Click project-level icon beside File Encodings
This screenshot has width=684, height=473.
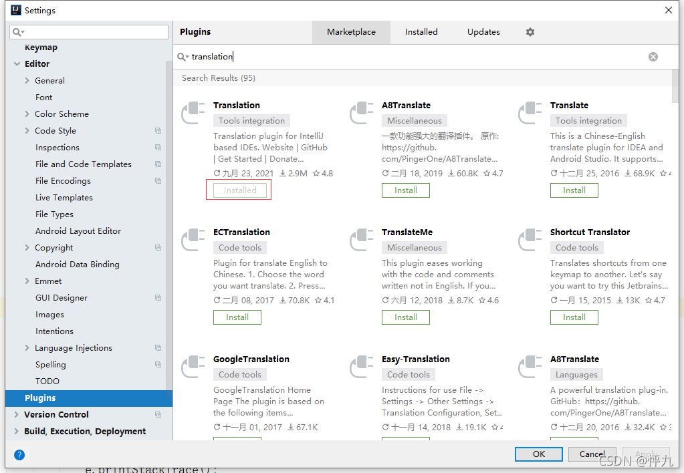pos(158,181)
